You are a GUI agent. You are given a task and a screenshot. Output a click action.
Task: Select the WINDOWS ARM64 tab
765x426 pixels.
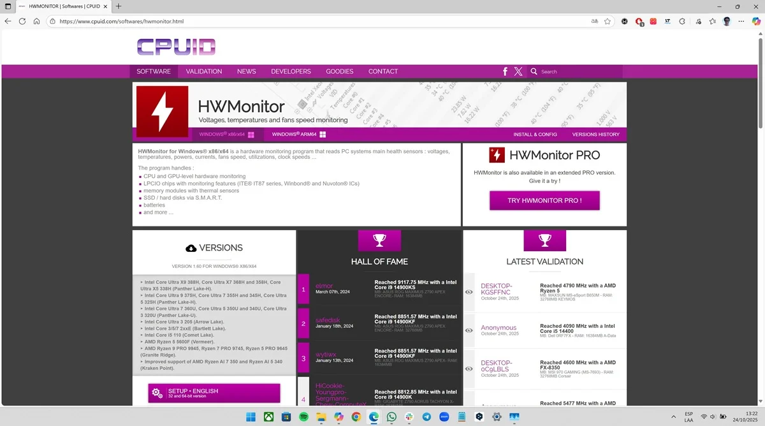coord(299,135)
